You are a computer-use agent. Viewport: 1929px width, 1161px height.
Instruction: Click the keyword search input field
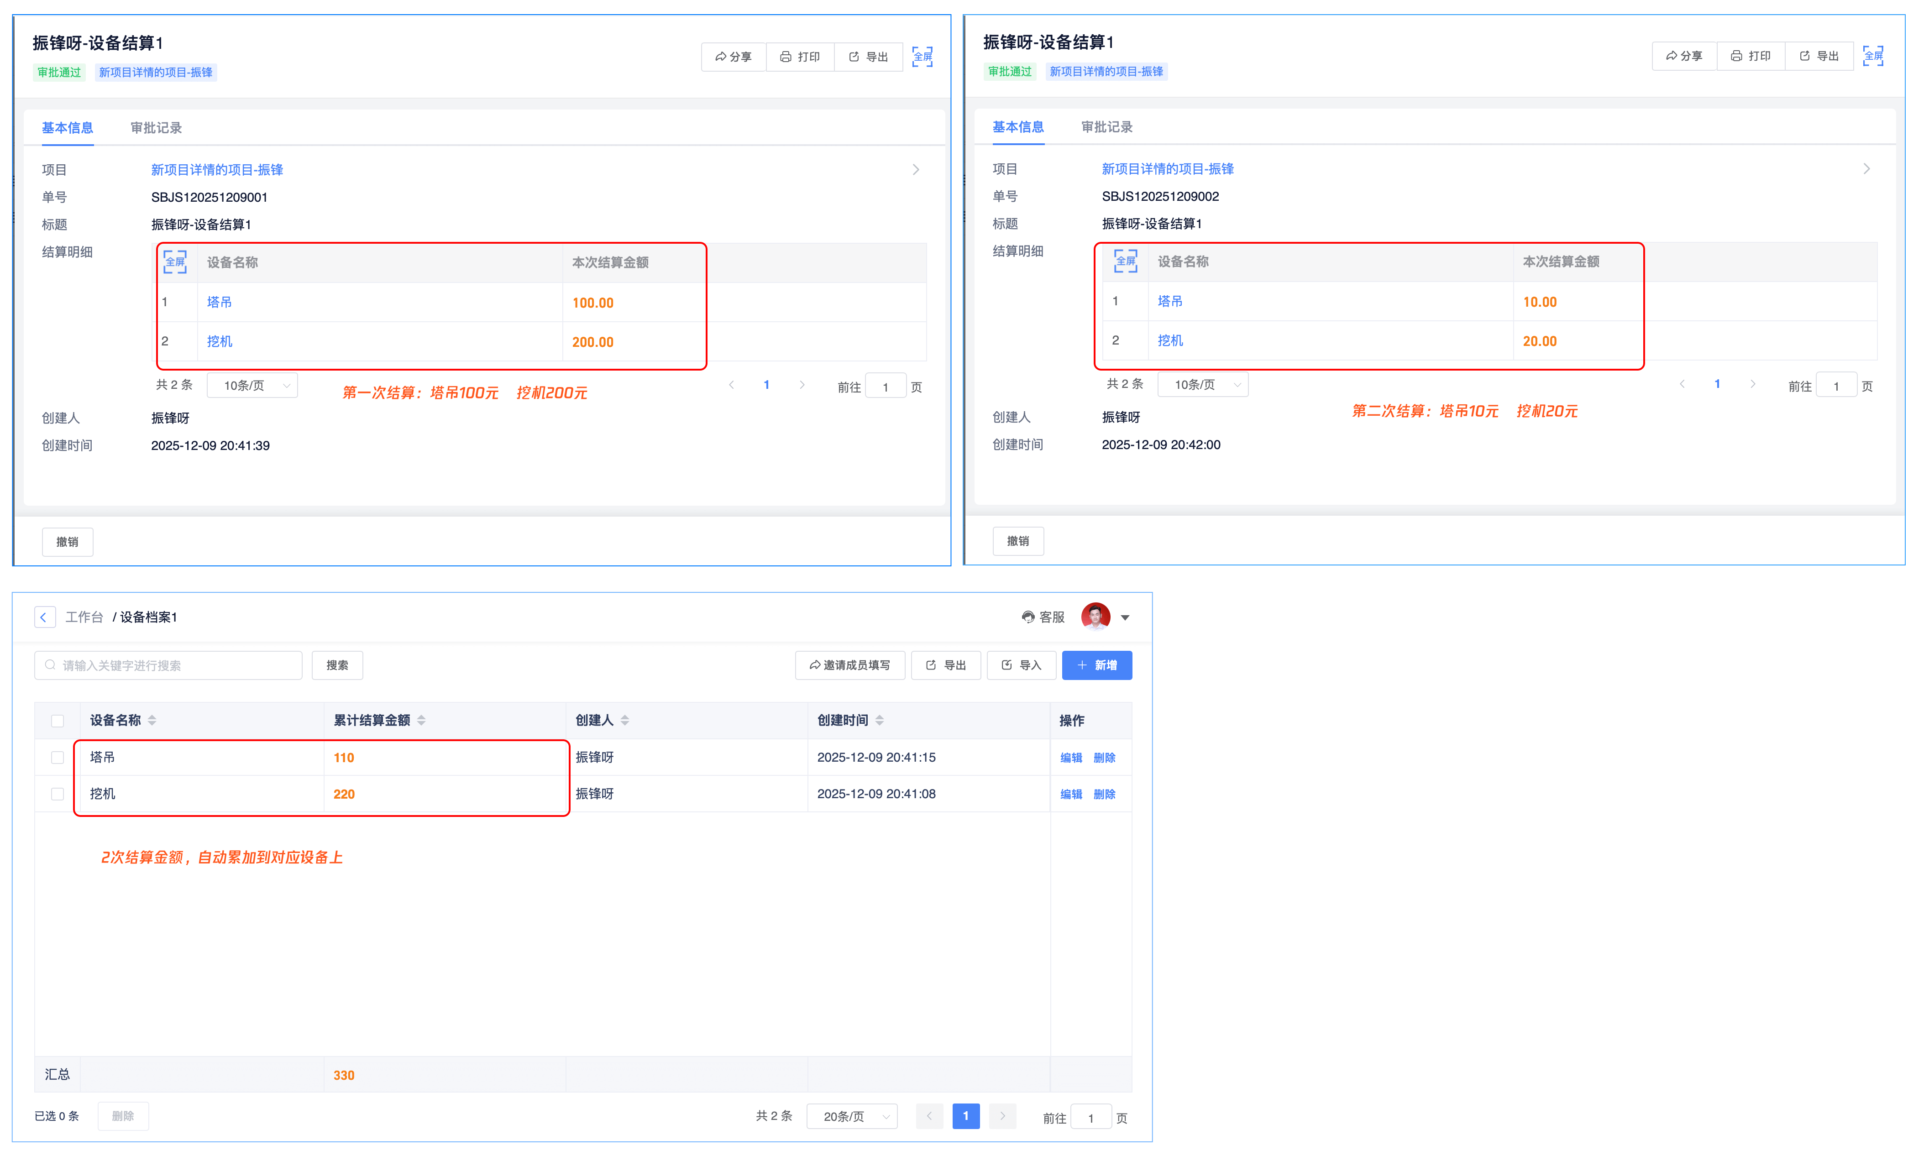tap(168, 665)
